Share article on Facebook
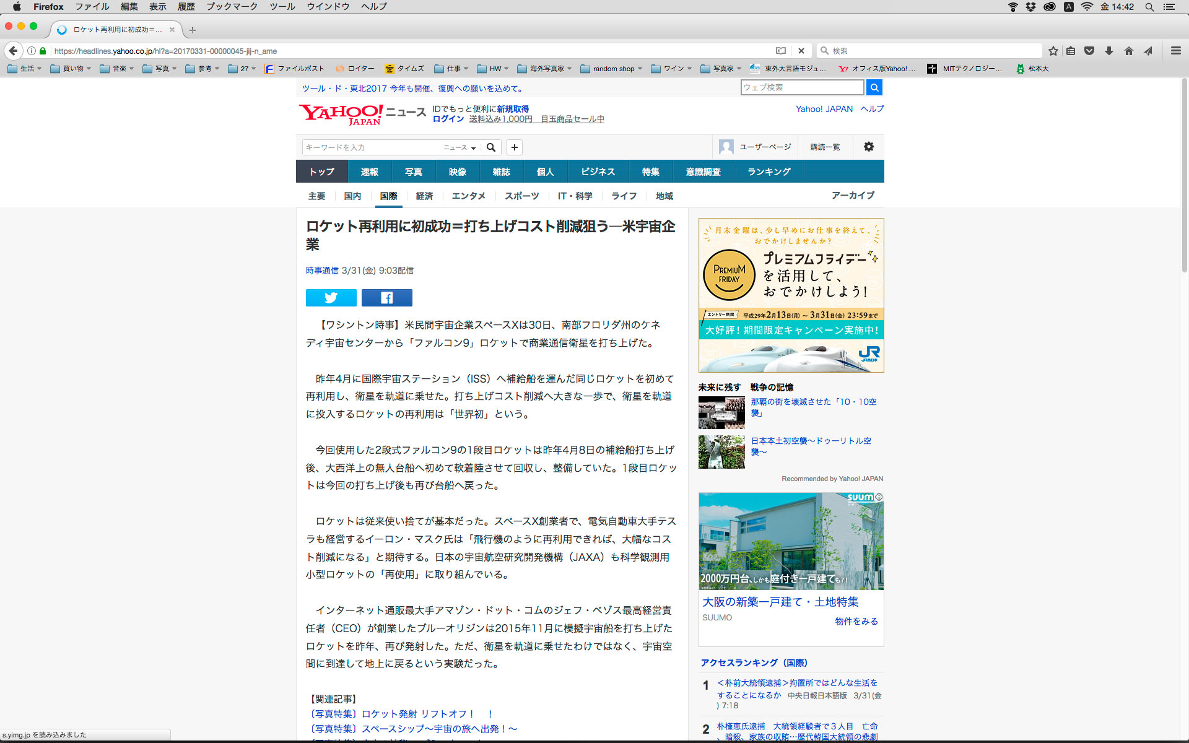The image size is (1189, 743). [386, 298]
